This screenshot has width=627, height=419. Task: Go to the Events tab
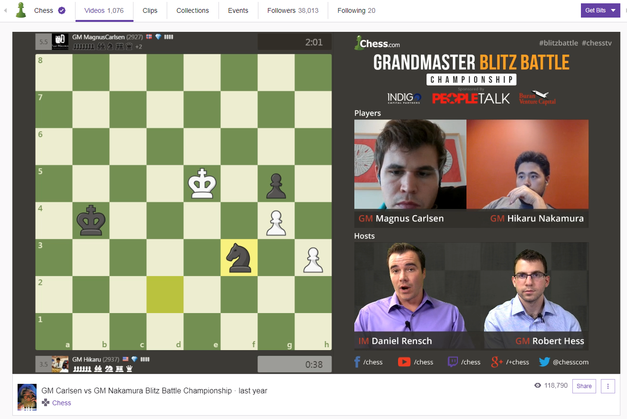(238, 10)
